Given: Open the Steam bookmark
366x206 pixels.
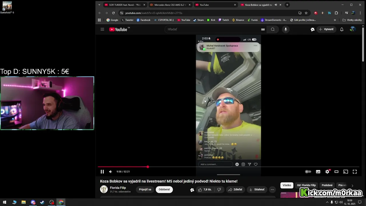Looking at the screenshot, I should coord(198,20).
